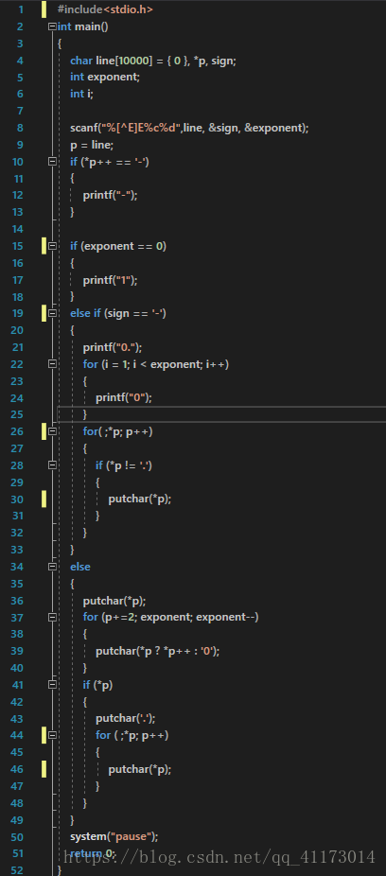Collapse the if (exponent == 0) block
The width and height of the screenshot is (386, 876).
tap(53, 246)
